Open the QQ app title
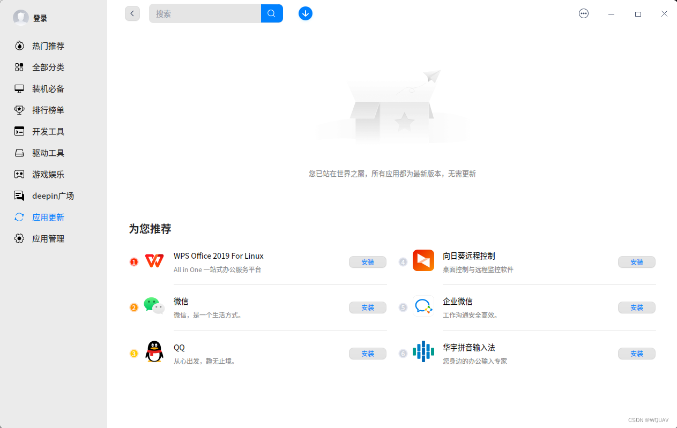 [x=179, y=348]
